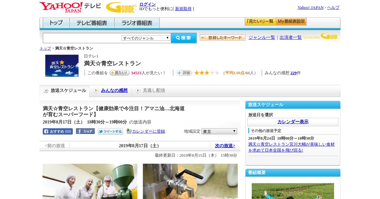Open the ヘルプ link
380x199 pixels.
[333, 8]
